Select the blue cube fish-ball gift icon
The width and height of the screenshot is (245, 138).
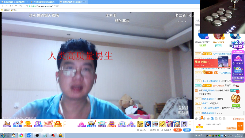pyautogui.click(x=122, y=124)
